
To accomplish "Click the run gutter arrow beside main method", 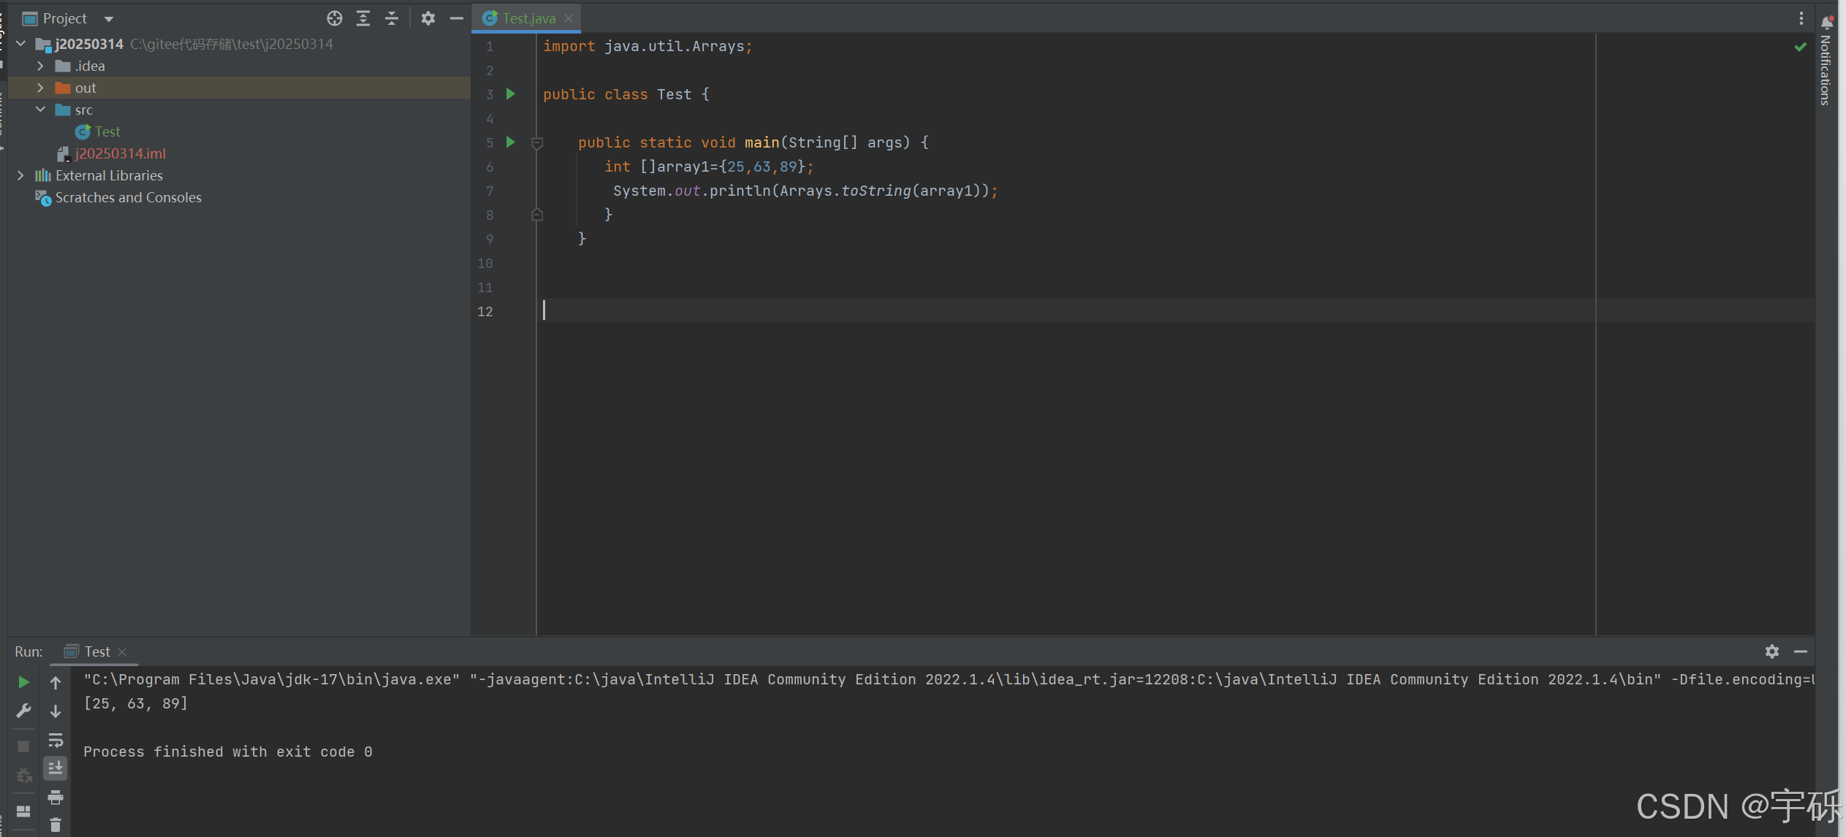I will point(511,142).
